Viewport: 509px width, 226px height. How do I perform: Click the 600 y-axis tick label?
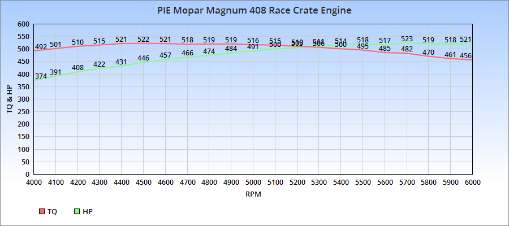pyautogui.click(x=24, y=24)
